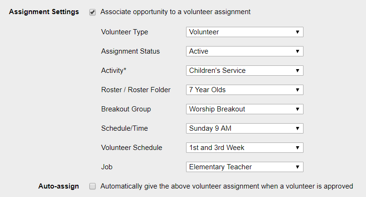Click the arrow on Assignment Status field
This screenshot has width=366, height=197.
pos(297,51)
